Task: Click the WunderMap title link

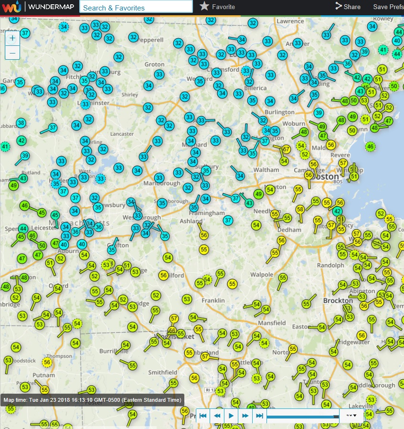Action: [51, 7]
